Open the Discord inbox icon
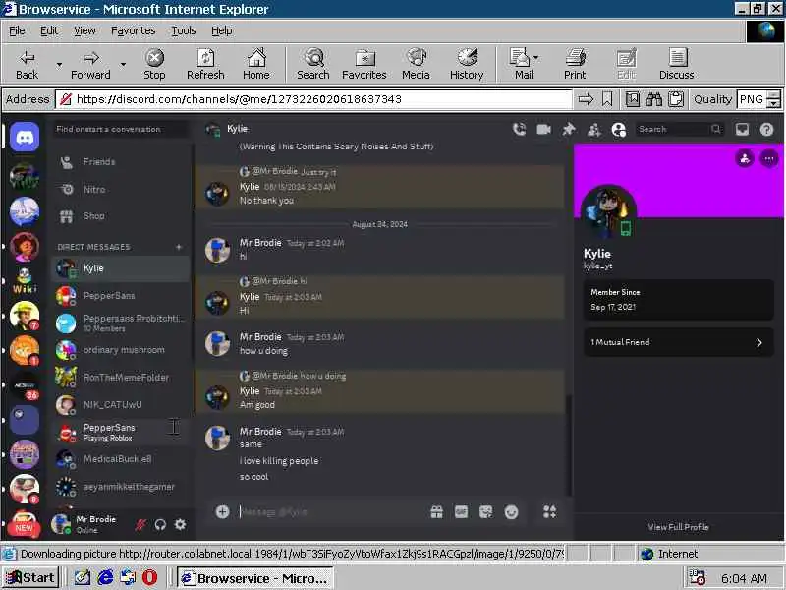Image resolution: width=786 pixels, height=590 pixels. coord(742,130)
